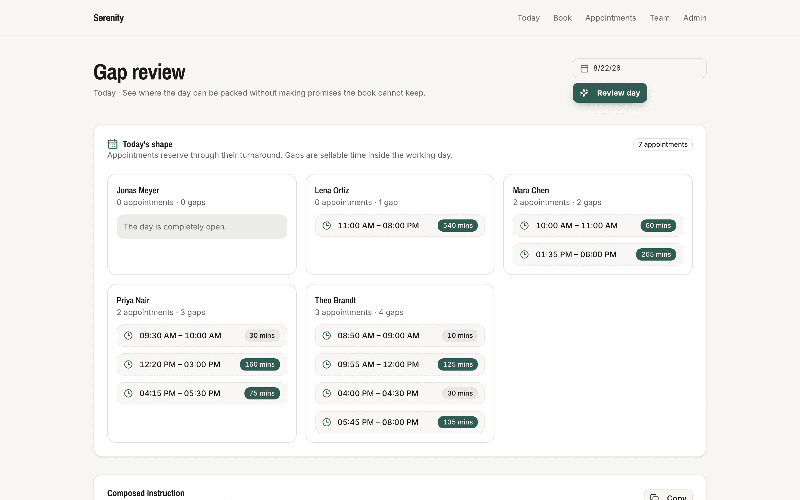The image size is (800, 500).
Task: Click the Serenity logo link
Action: coord(108,18)
